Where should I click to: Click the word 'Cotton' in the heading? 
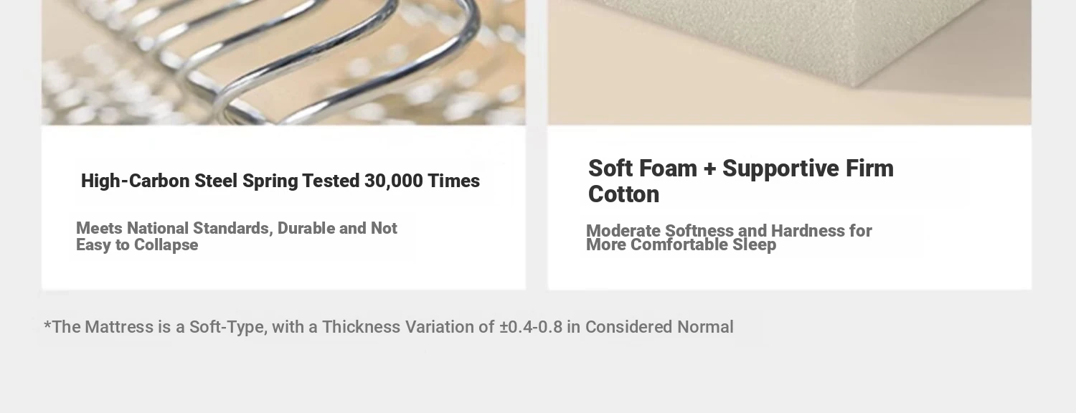click(623, 194)
